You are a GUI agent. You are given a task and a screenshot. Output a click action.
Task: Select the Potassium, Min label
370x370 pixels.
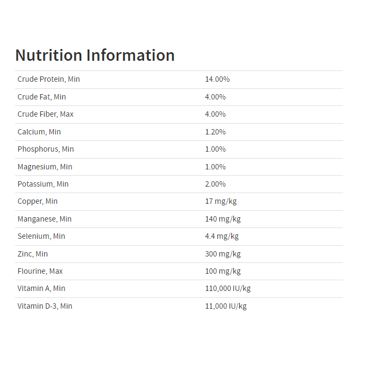coord(43,184)
